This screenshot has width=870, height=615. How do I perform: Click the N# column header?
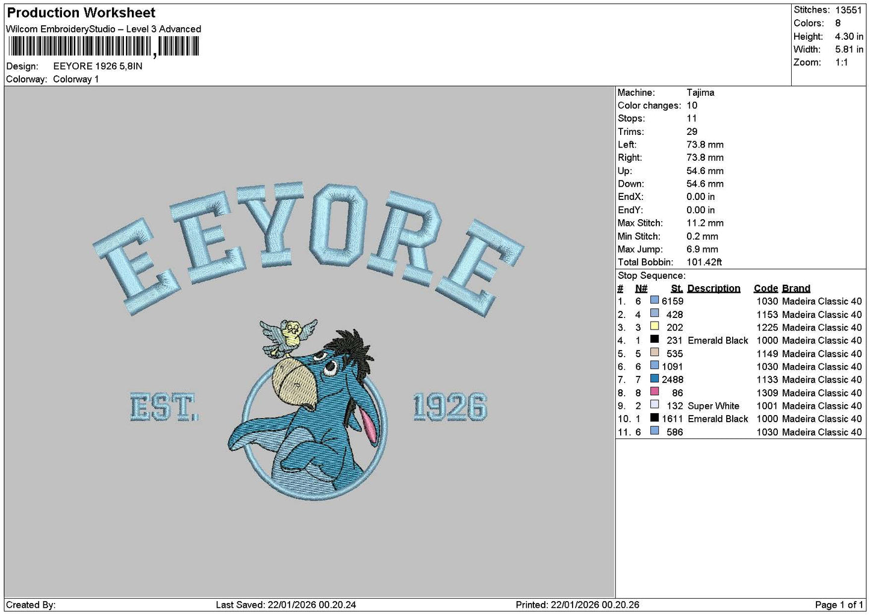[641, 289]
